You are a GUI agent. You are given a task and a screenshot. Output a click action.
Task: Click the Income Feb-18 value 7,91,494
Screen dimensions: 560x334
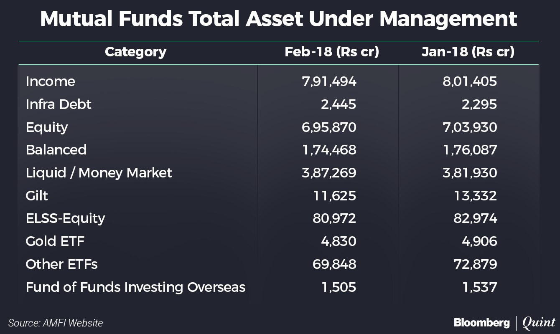pyautogui.click(x=329, y=81)
